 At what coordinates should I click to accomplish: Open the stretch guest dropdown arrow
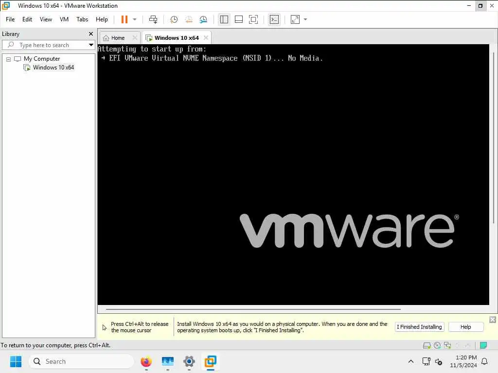coord(305,19)
